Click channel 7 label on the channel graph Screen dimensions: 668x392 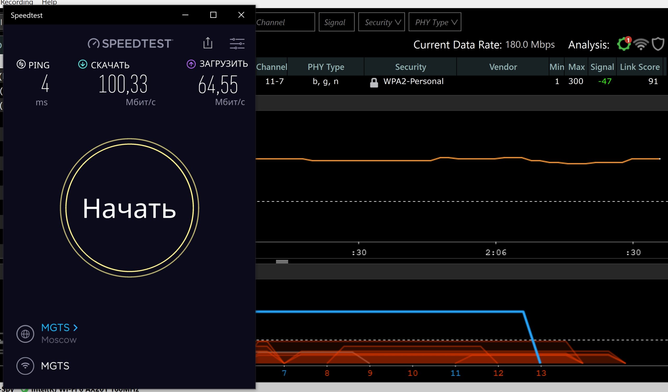pos(284,373)
